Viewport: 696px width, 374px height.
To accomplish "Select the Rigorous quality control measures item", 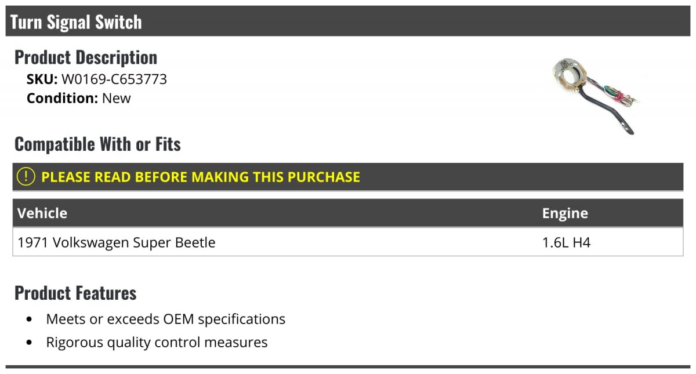I will pos(157,342).
